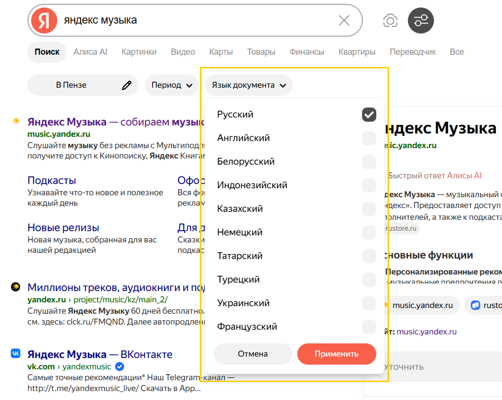The image size is (502, 400).
Task: Enable the Турецкий language checkbox
Action: pyautogui.click(x=369, y=280)
